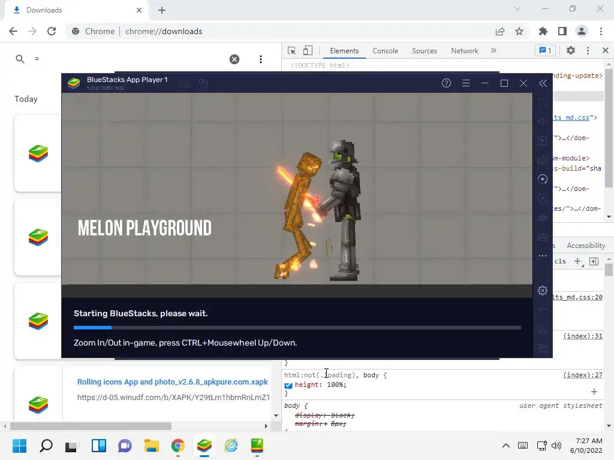This screenshot has height=460, width=614.
Task: Click BlueStacks memory trim icon in sidebar
Action: click(542, 217)
